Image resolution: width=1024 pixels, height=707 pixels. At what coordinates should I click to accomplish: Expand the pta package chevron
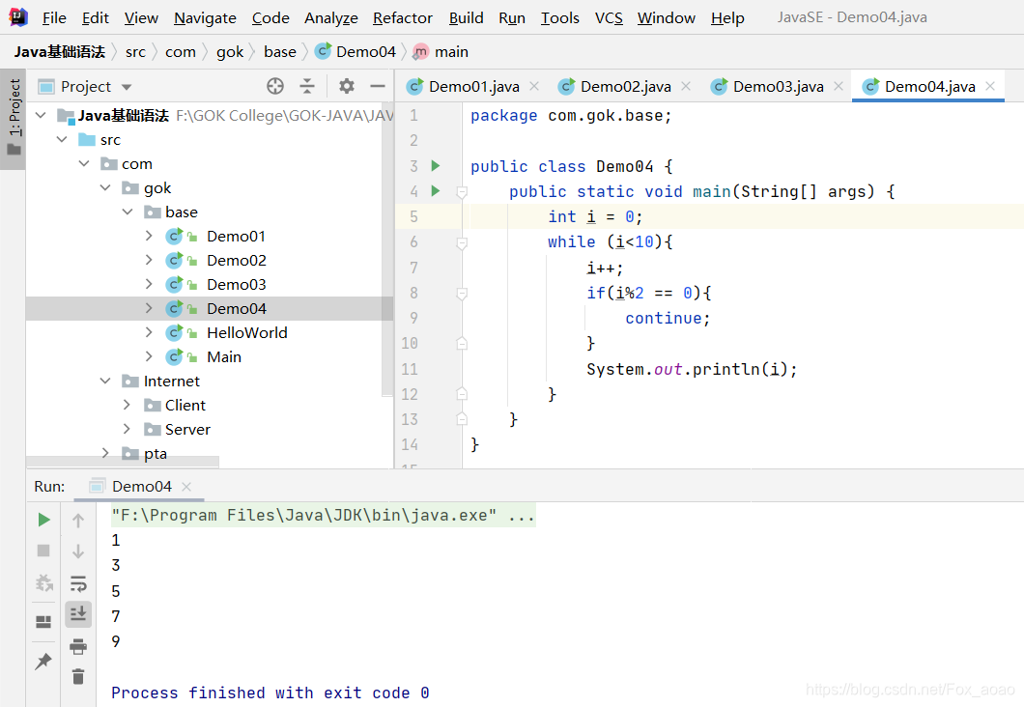(x=106, y=453)
